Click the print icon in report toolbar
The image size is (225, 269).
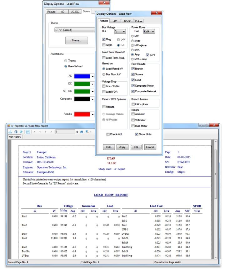coord(16,132)
